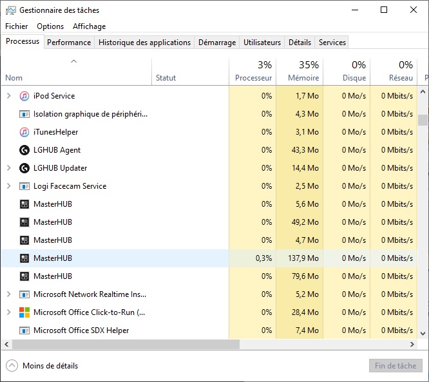Expand the iPod Service process group
429x382 pixels.
(x=8, y=96)
